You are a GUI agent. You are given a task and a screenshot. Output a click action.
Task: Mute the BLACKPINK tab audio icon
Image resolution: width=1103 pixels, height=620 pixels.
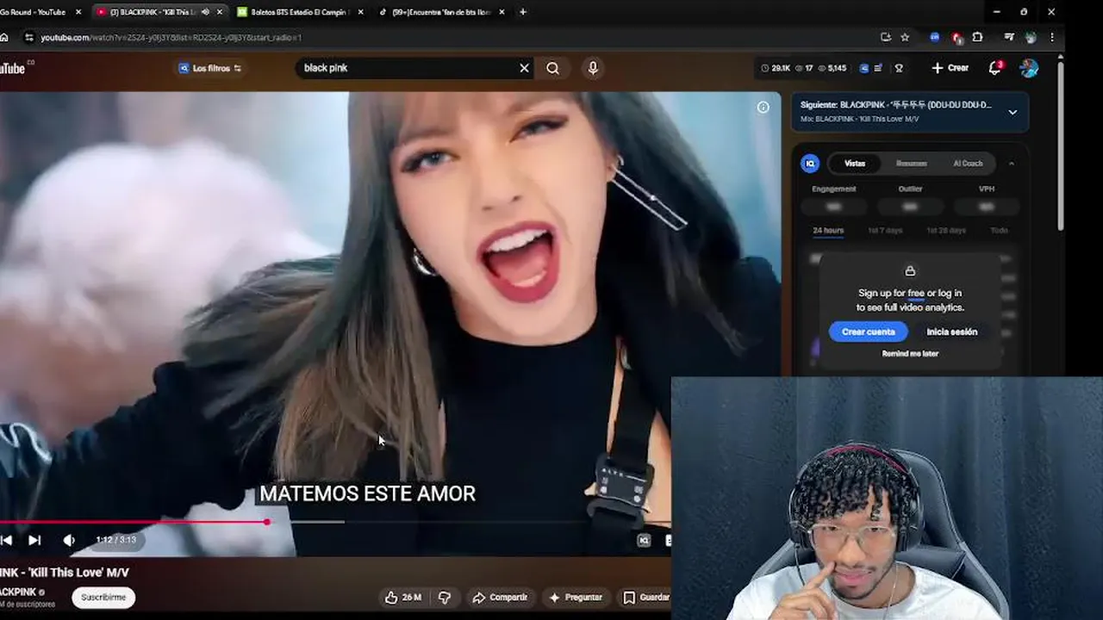(x=205, y=12)
